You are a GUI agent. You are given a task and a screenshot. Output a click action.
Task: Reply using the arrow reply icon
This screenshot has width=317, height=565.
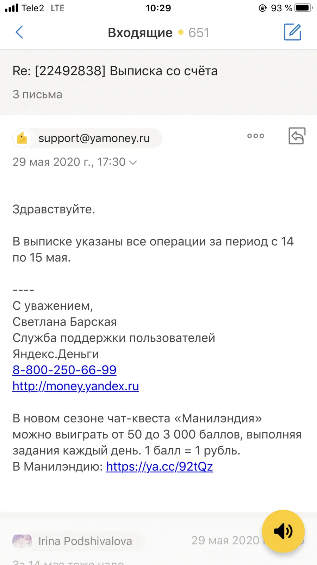tap(297, 136)
